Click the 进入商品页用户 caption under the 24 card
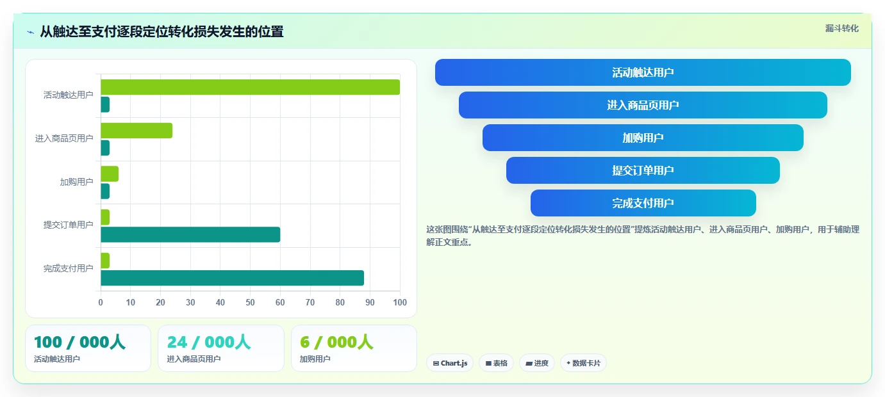Viewport: 885px width, 397px height. pos(194,359)
